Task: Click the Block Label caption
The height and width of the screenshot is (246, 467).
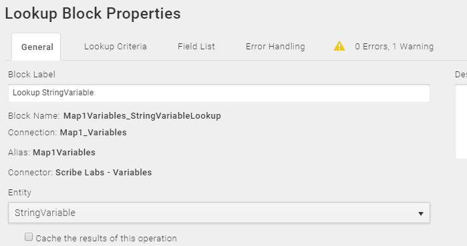Action: 31,74
